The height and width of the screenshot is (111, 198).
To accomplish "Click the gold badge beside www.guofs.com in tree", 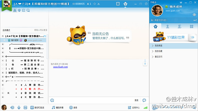I will point(25,40).
